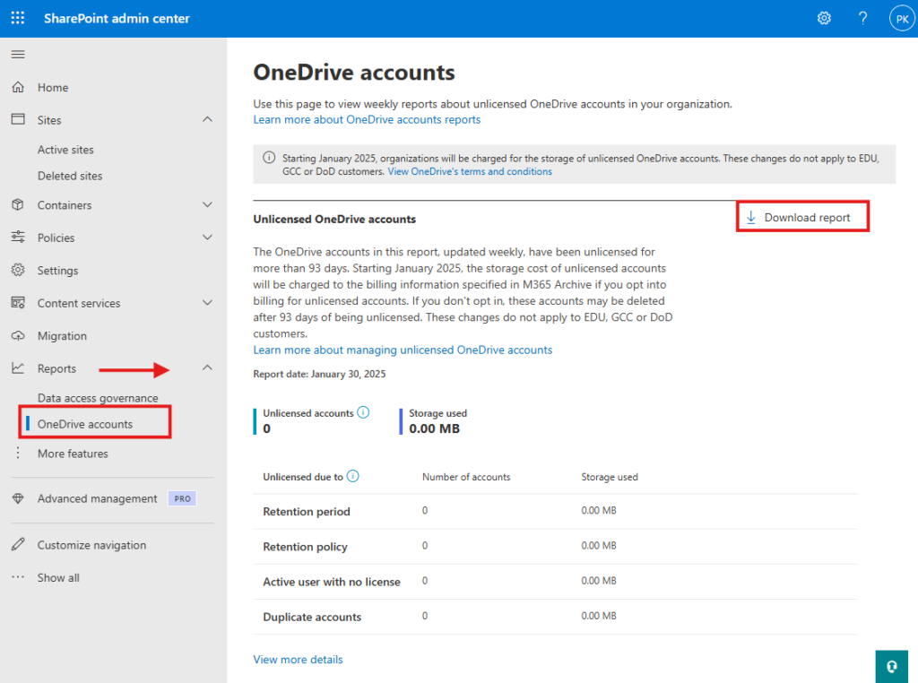
Task: Click the Customize navigation pencil icon
Action: pyautogui.click(x=18, y=544)
